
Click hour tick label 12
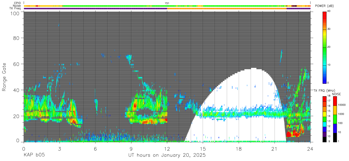tap(167, 149)
